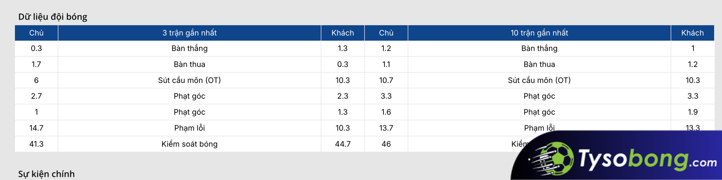Click the "Kiểm soát bóng" row label
Viewport: 722px width, 180px height.
tap(189, 144)
